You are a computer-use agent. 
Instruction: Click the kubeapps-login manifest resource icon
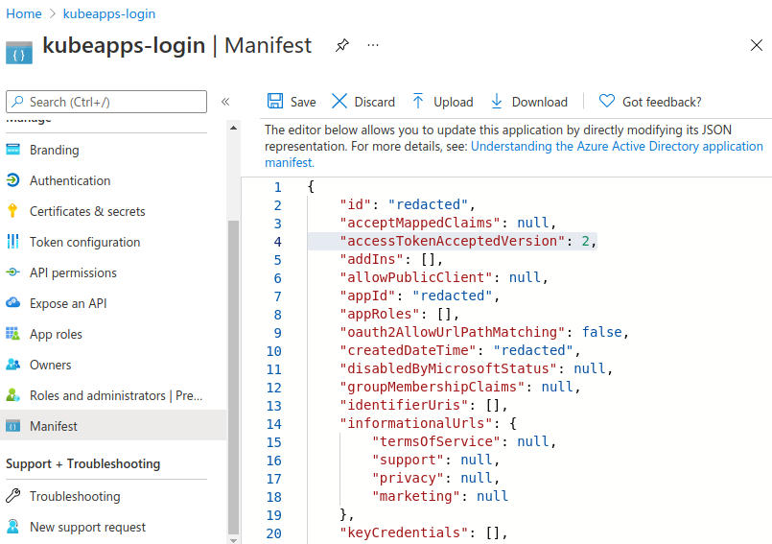click(19, 53)
